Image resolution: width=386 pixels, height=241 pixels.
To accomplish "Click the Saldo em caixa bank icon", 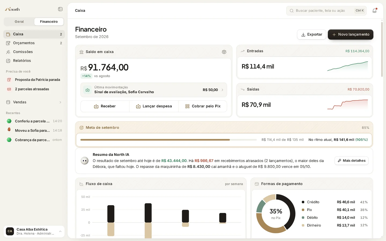I will coord(81,52).
